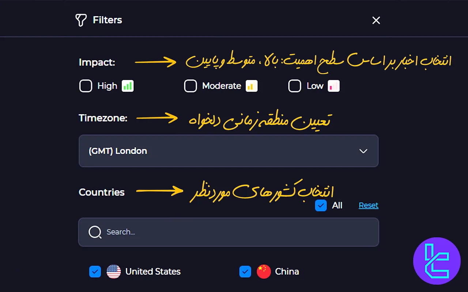The image size is (468, 292).
Task: Enable the High impact filter checkbox
Action: click(86, 86)
